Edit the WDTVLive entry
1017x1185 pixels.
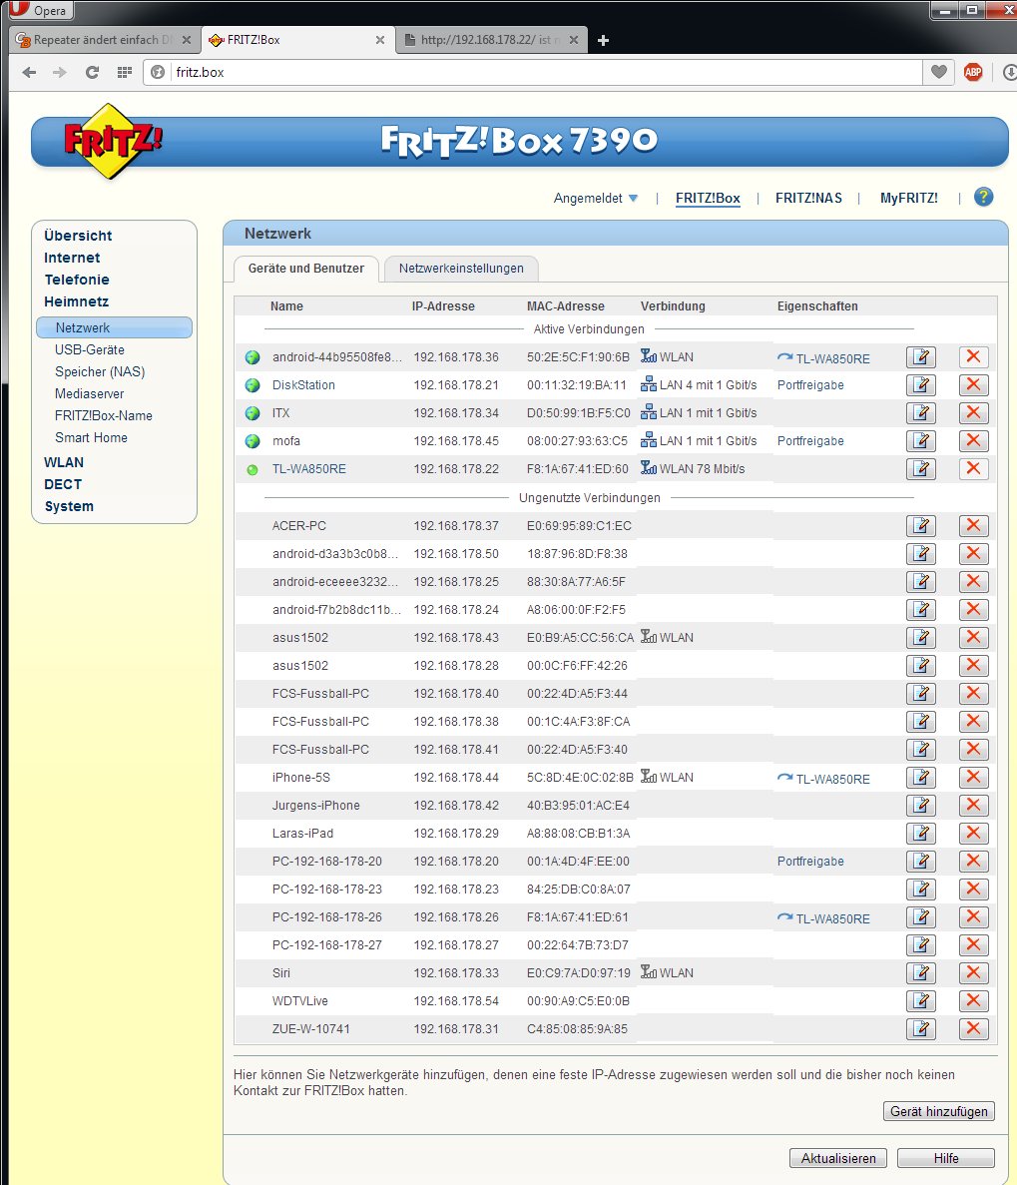[920, 1000]
